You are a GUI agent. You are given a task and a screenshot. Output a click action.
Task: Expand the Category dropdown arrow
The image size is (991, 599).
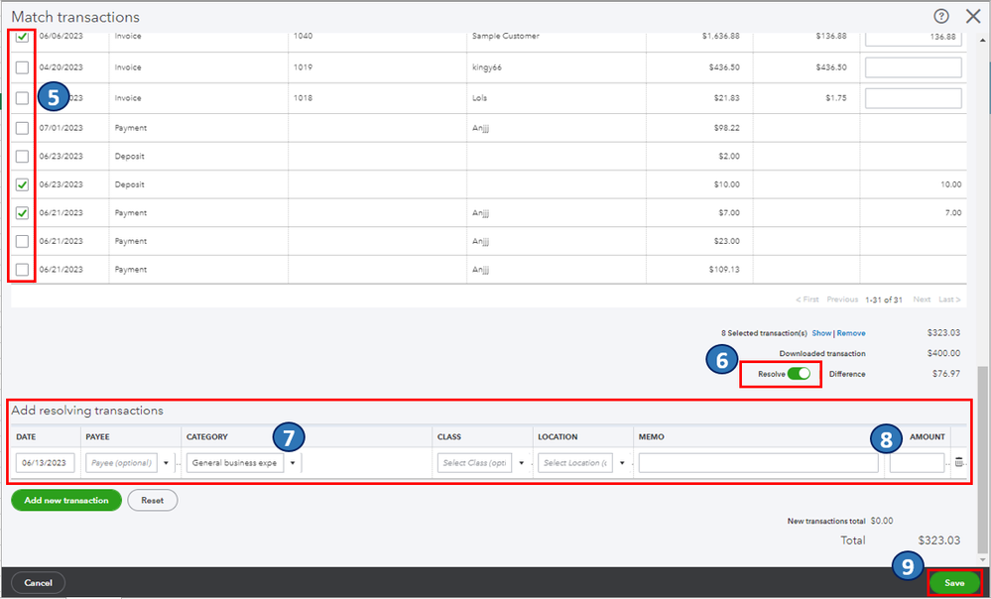[292, 463]
